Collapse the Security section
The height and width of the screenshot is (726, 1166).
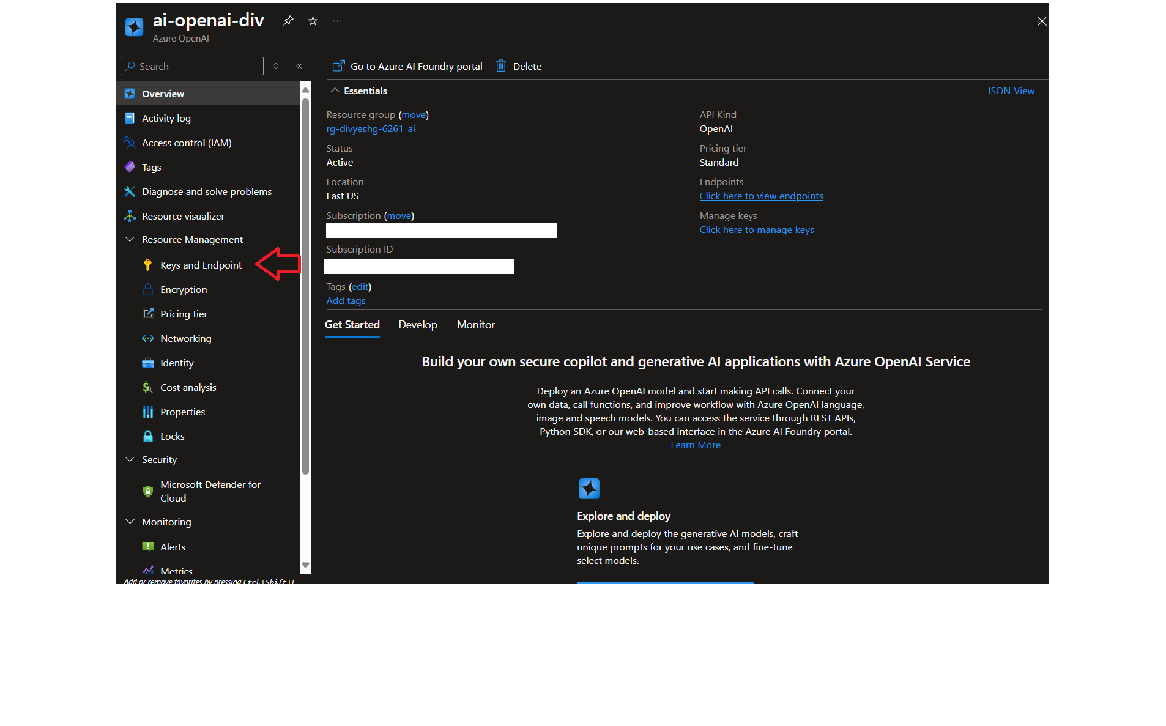coord(130,459)
